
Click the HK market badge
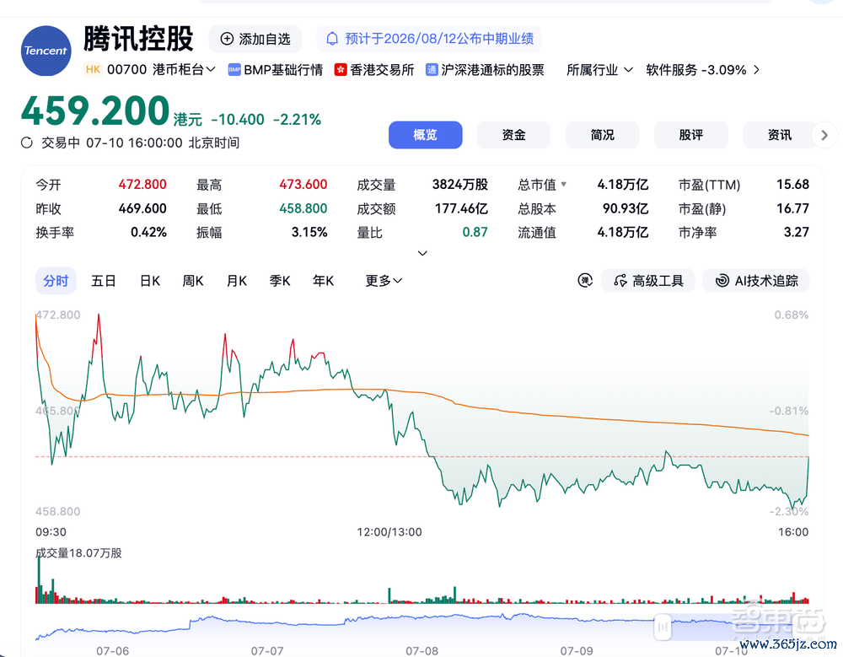[93, 69]
